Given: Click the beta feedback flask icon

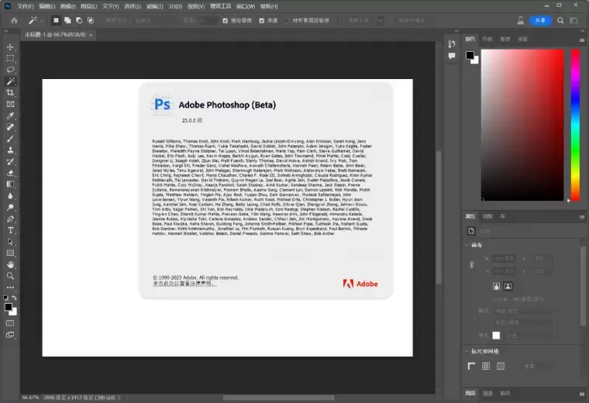Looking at the screenshot, I should pos(521,20).
